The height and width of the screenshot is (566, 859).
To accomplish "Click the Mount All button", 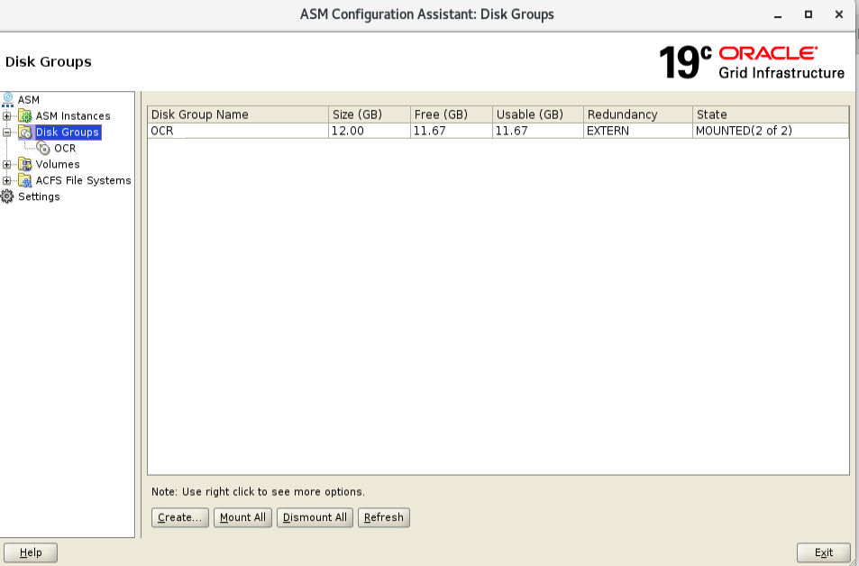I will [x=242, y=517].
